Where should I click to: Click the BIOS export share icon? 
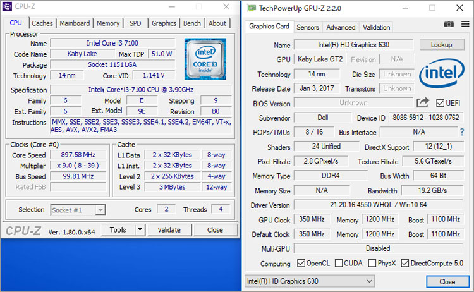pyautogui.click(x=423, y=103)
